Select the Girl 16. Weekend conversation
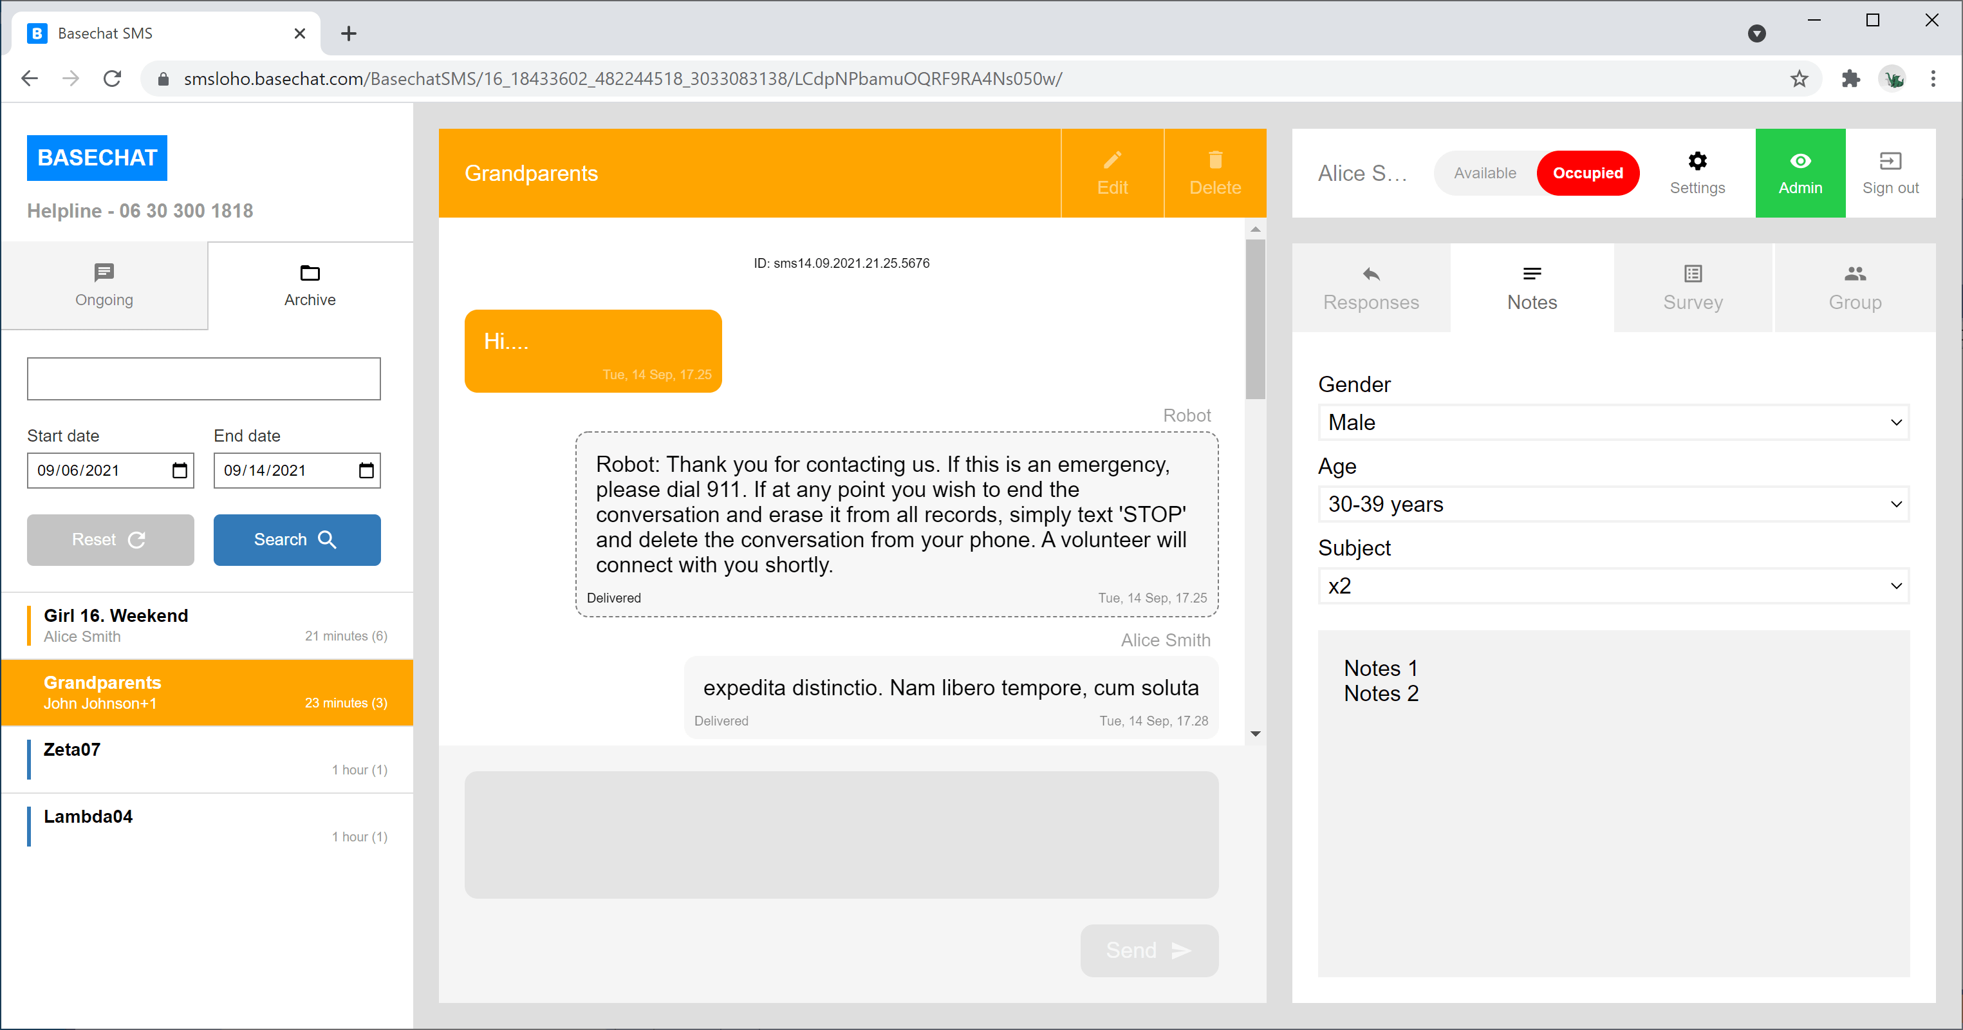Screen dimensions: 1963x1030 [x=206, y=625]
